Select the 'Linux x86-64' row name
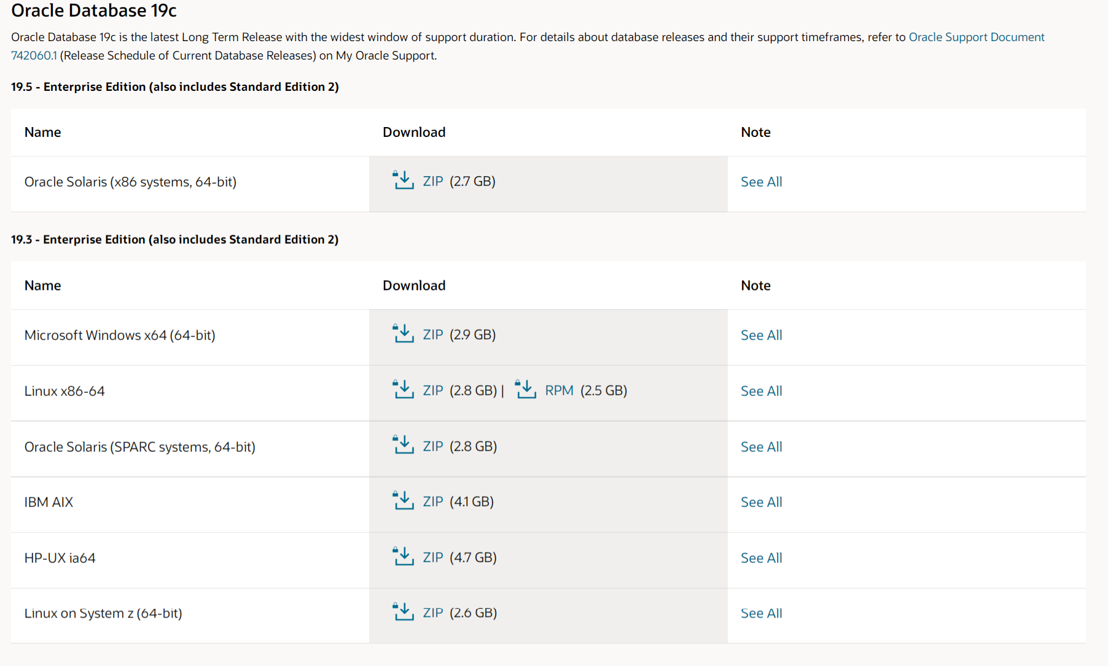1108x666 pixels. pos(64,391)
